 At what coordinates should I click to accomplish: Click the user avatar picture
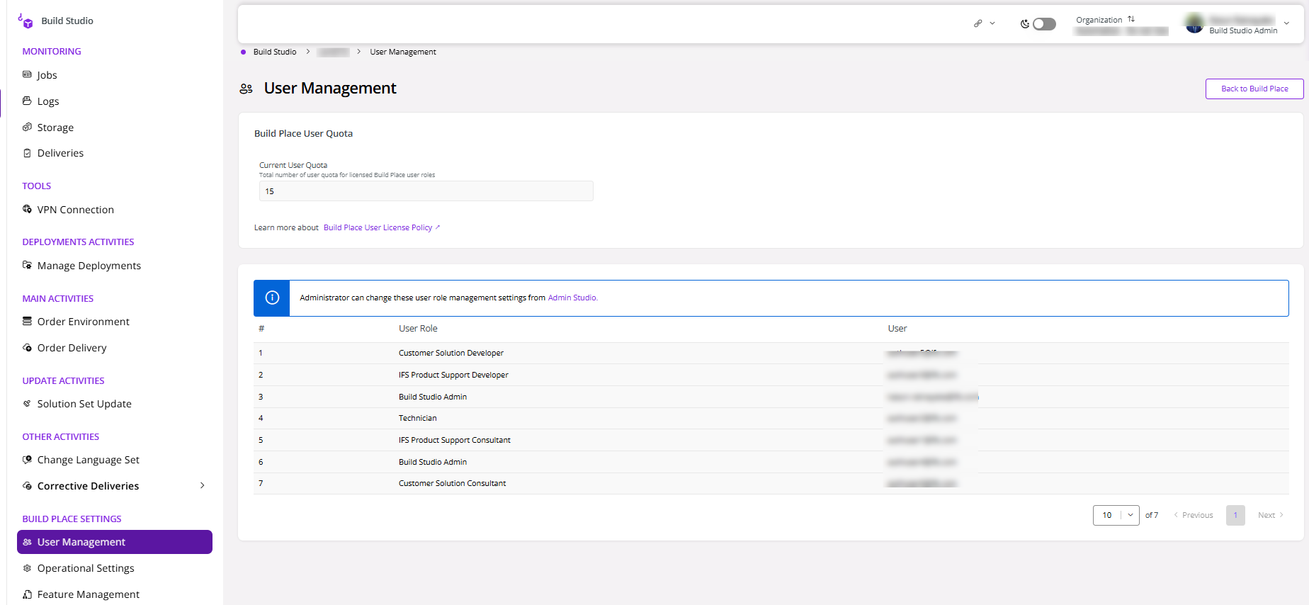tap(1194, 23)
